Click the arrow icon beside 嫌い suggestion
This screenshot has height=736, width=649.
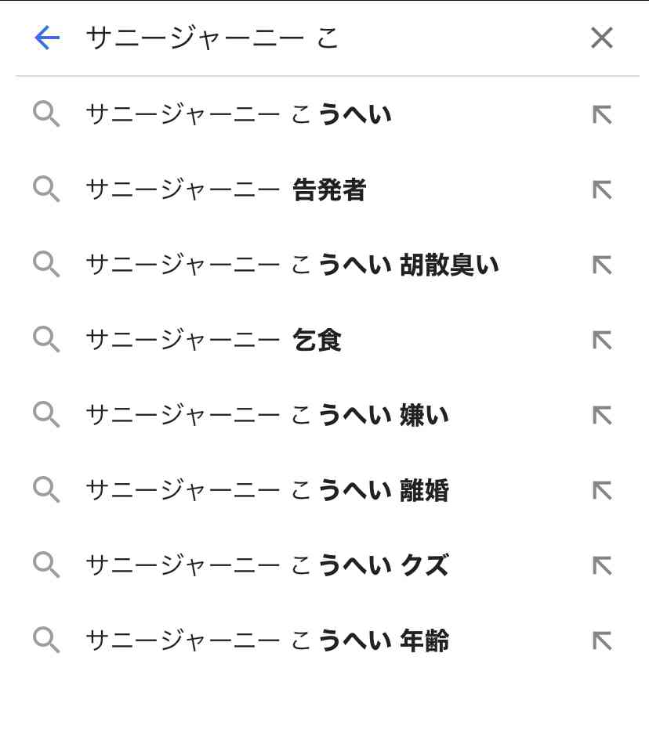click(602, 416)
